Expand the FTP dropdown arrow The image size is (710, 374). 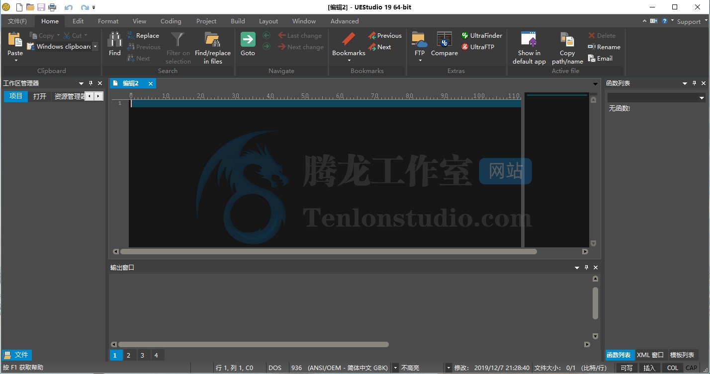pos(420,61)
